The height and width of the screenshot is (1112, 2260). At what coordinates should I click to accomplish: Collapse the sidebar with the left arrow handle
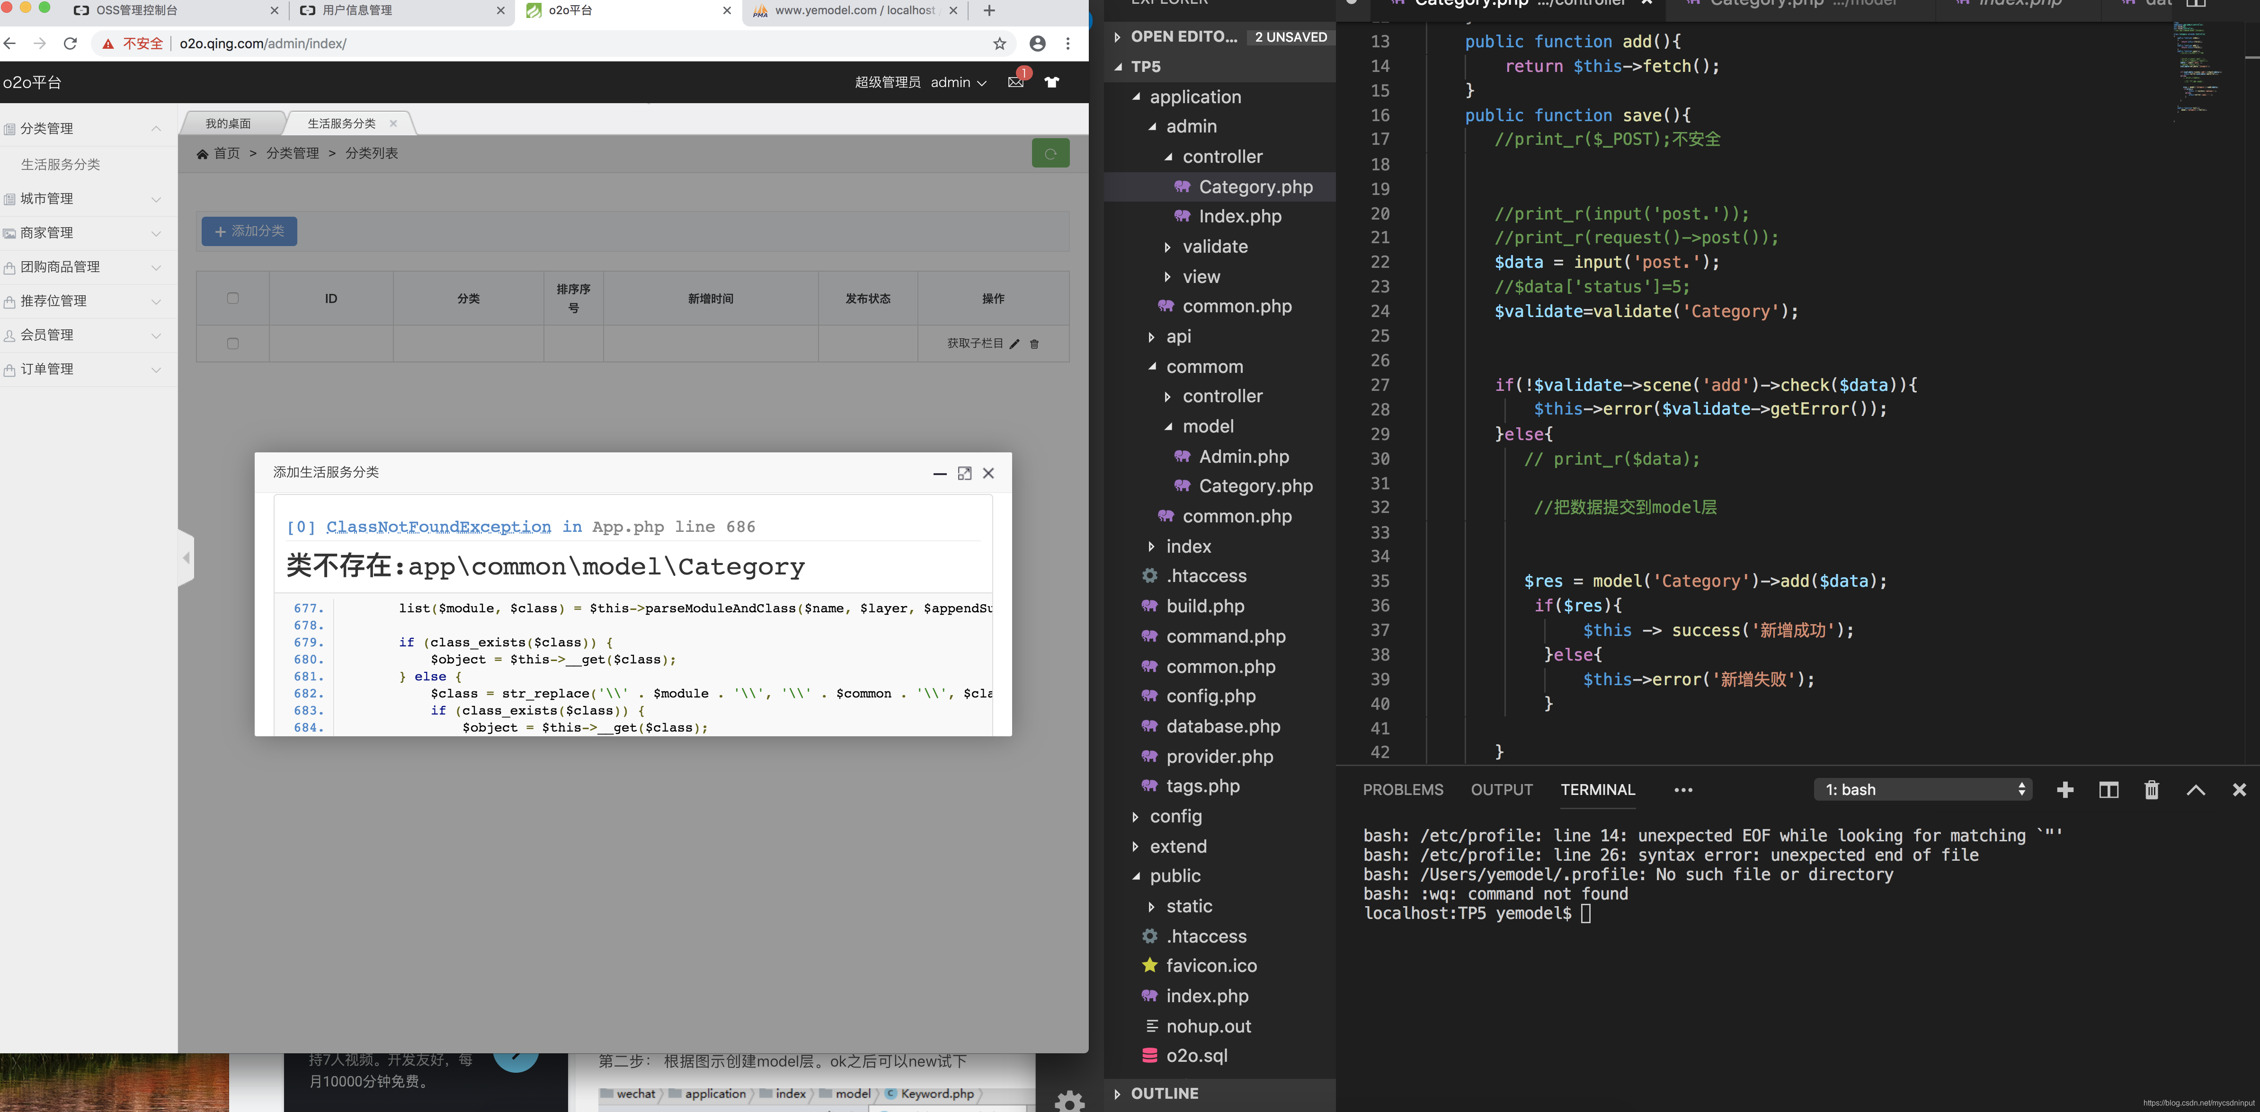[186, 558]
